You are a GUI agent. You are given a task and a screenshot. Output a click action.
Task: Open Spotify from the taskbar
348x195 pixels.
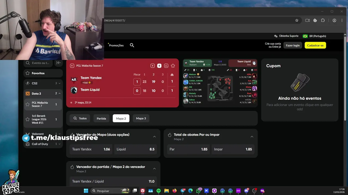click(159, 191)
